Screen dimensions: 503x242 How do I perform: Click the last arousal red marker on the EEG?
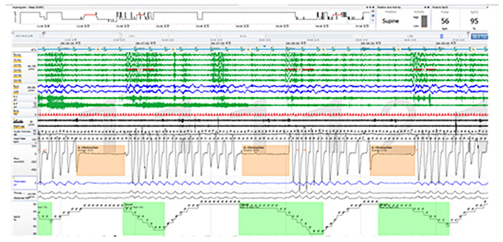coord(424,69)
